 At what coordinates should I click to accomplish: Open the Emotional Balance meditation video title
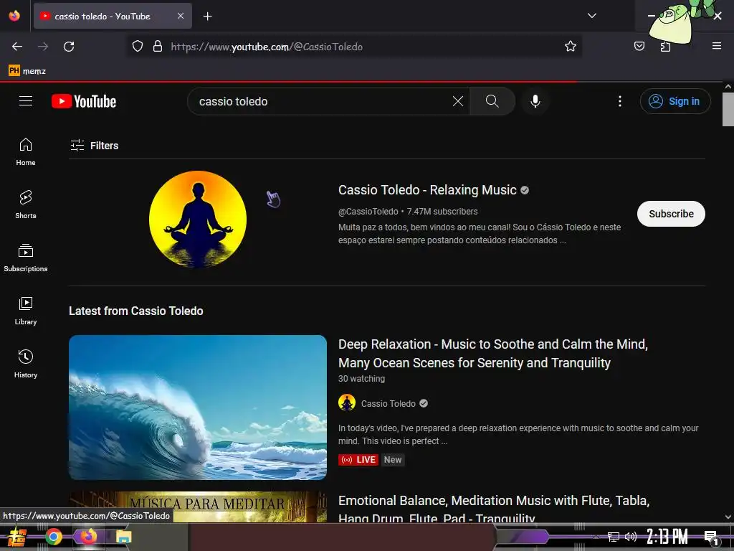[494, 509]
